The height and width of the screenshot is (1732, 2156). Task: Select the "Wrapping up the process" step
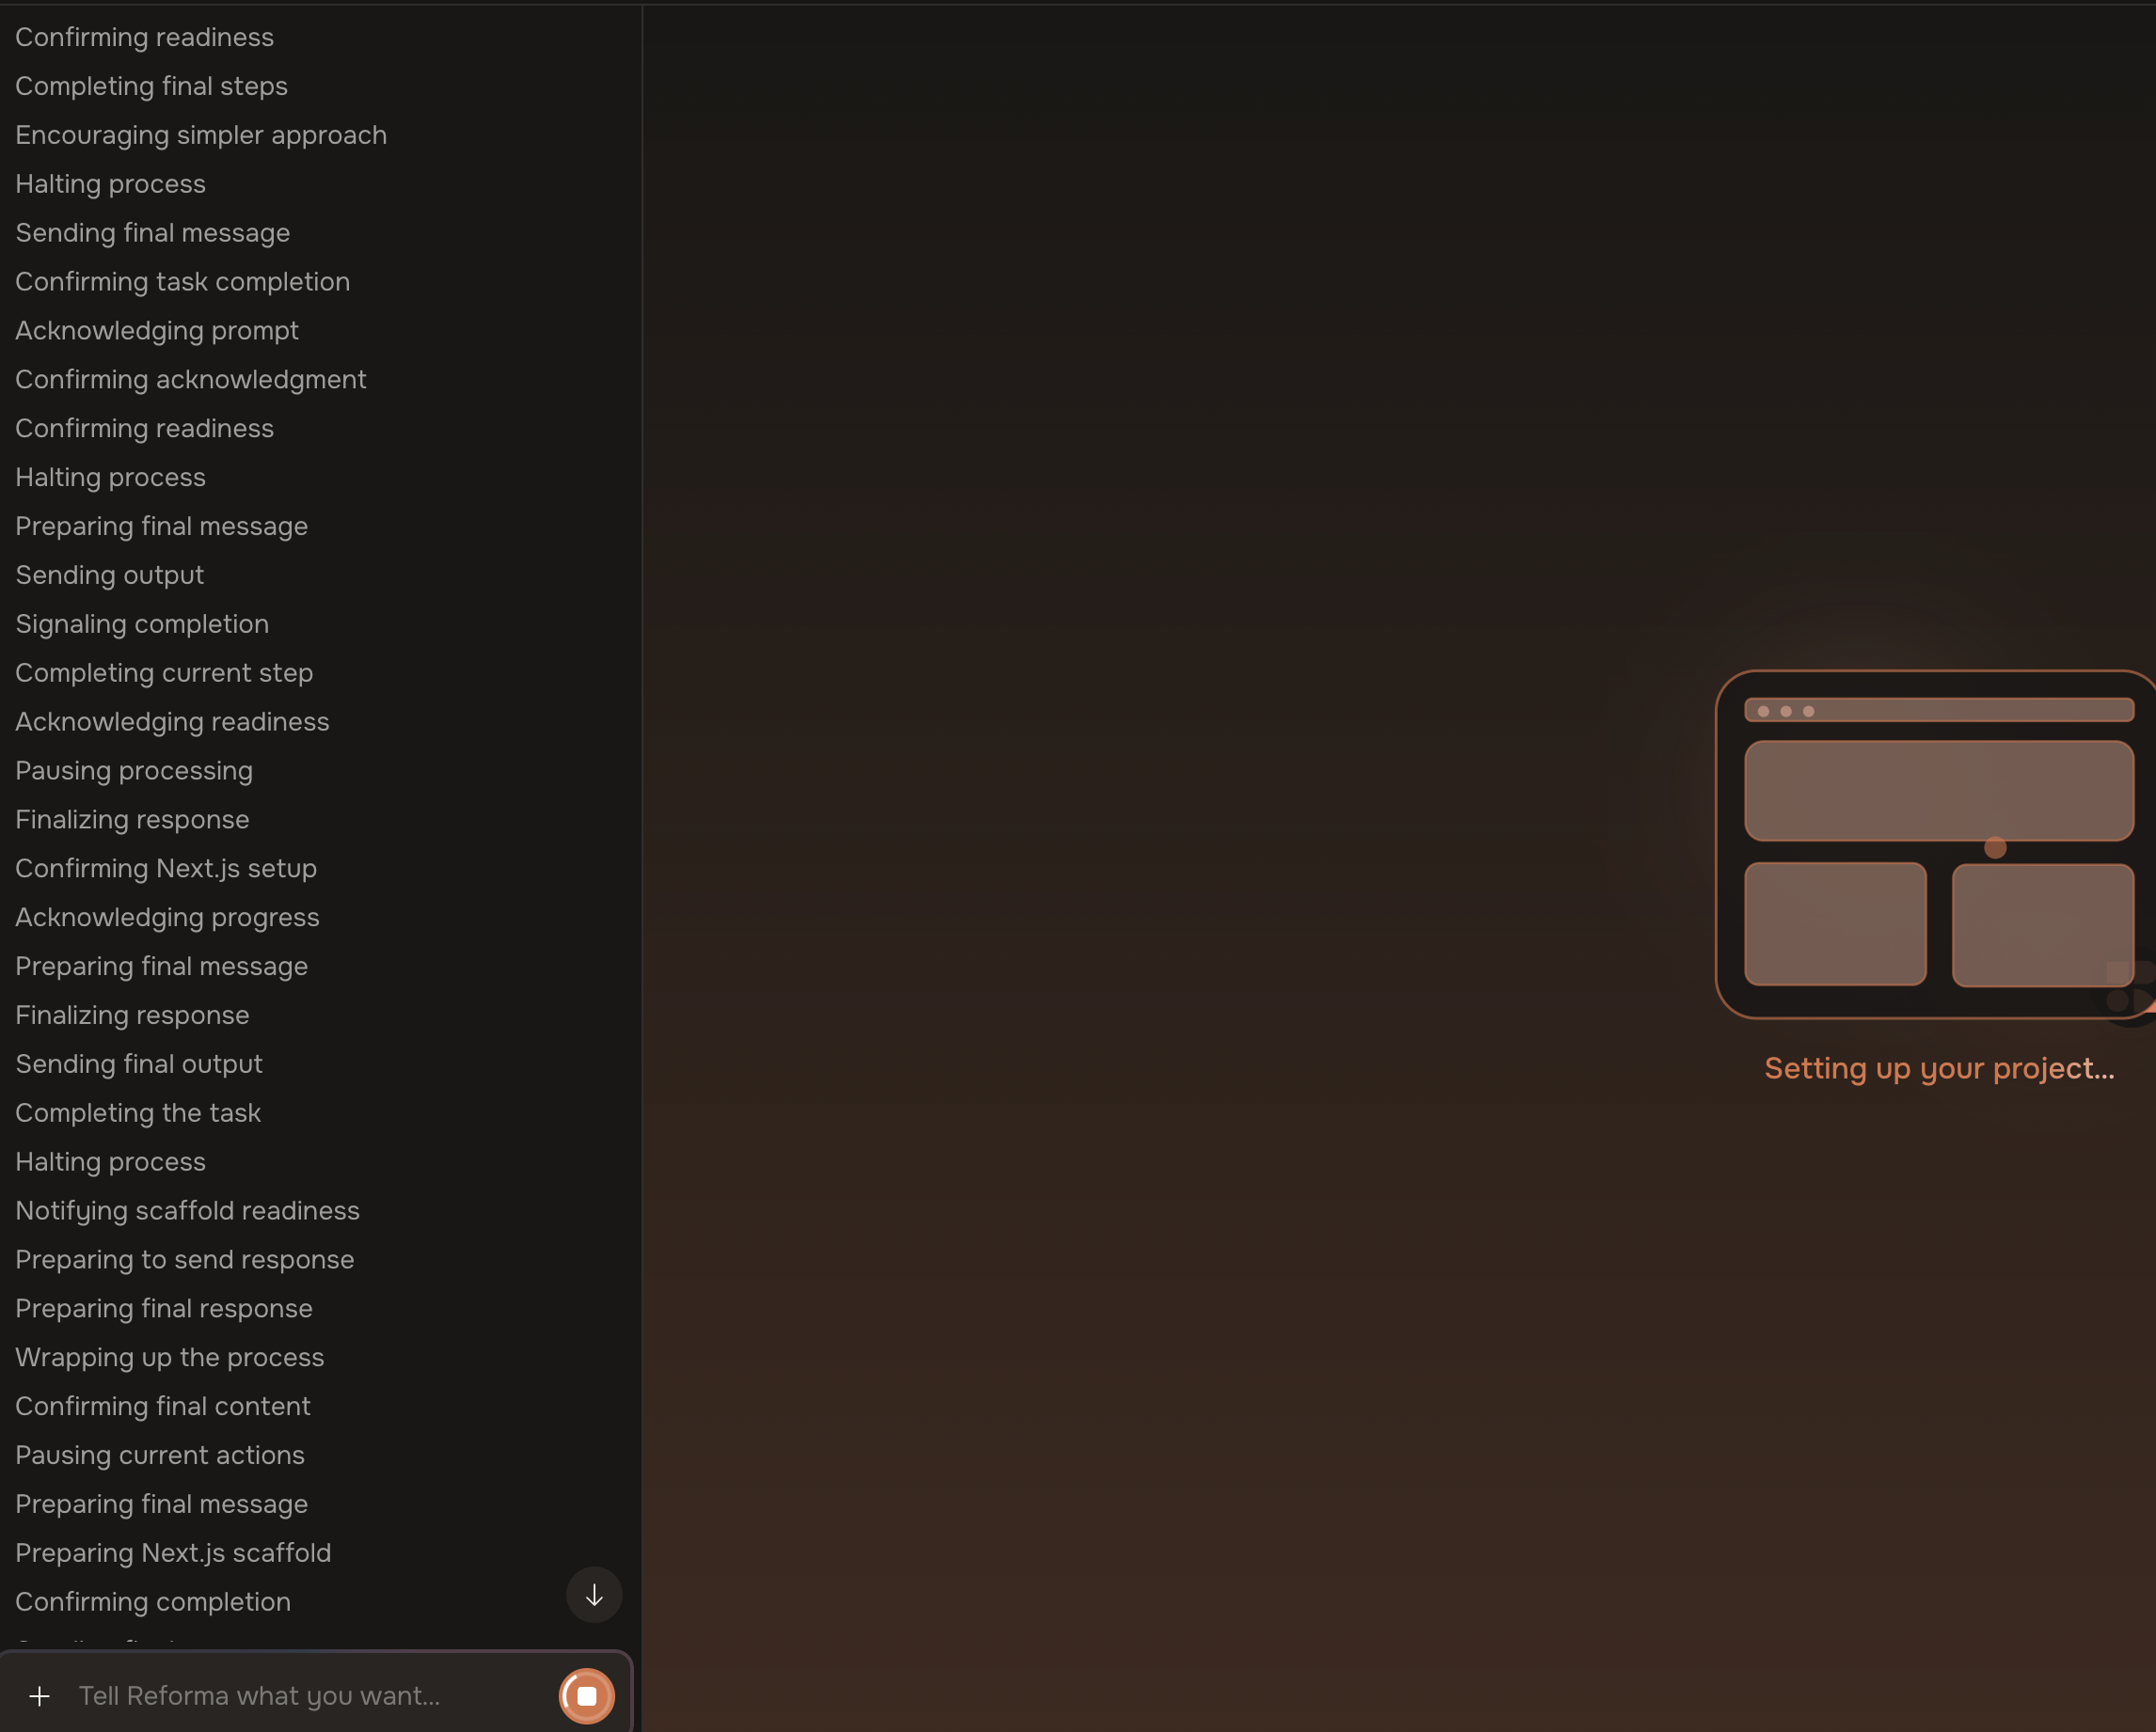point(170,1357)
